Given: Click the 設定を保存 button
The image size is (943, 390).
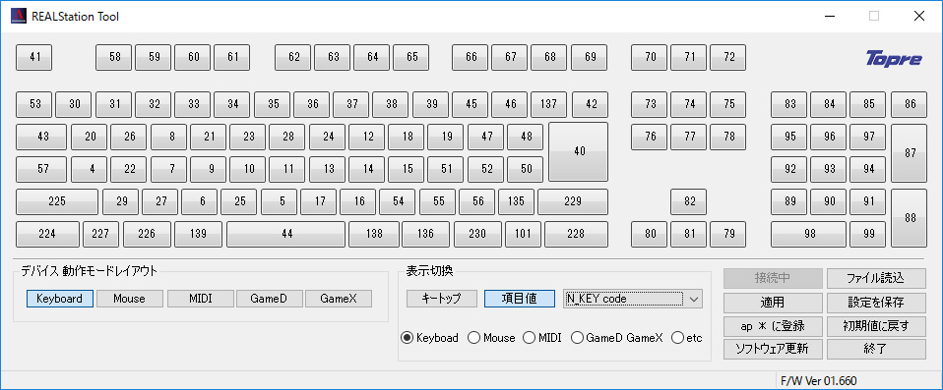Looking at the screenshot, I should tap(876, 302).
